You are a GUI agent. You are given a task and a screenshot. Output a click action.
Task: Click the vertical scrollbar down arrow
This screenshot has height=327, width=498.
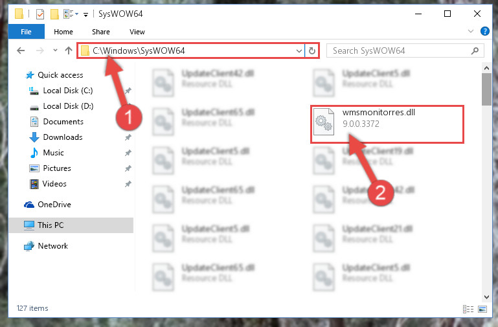(486, 297)
